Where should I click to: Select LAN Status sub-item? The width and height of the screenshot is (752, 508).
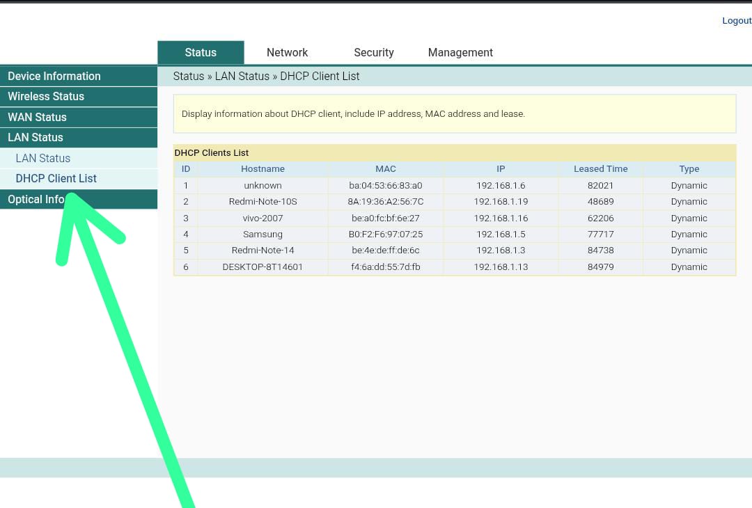[x=43, y=159]
